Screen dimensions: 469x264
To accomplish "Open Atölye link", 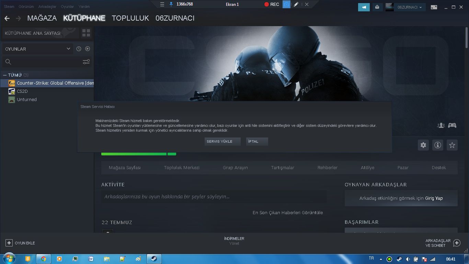I will coord(367,168).
